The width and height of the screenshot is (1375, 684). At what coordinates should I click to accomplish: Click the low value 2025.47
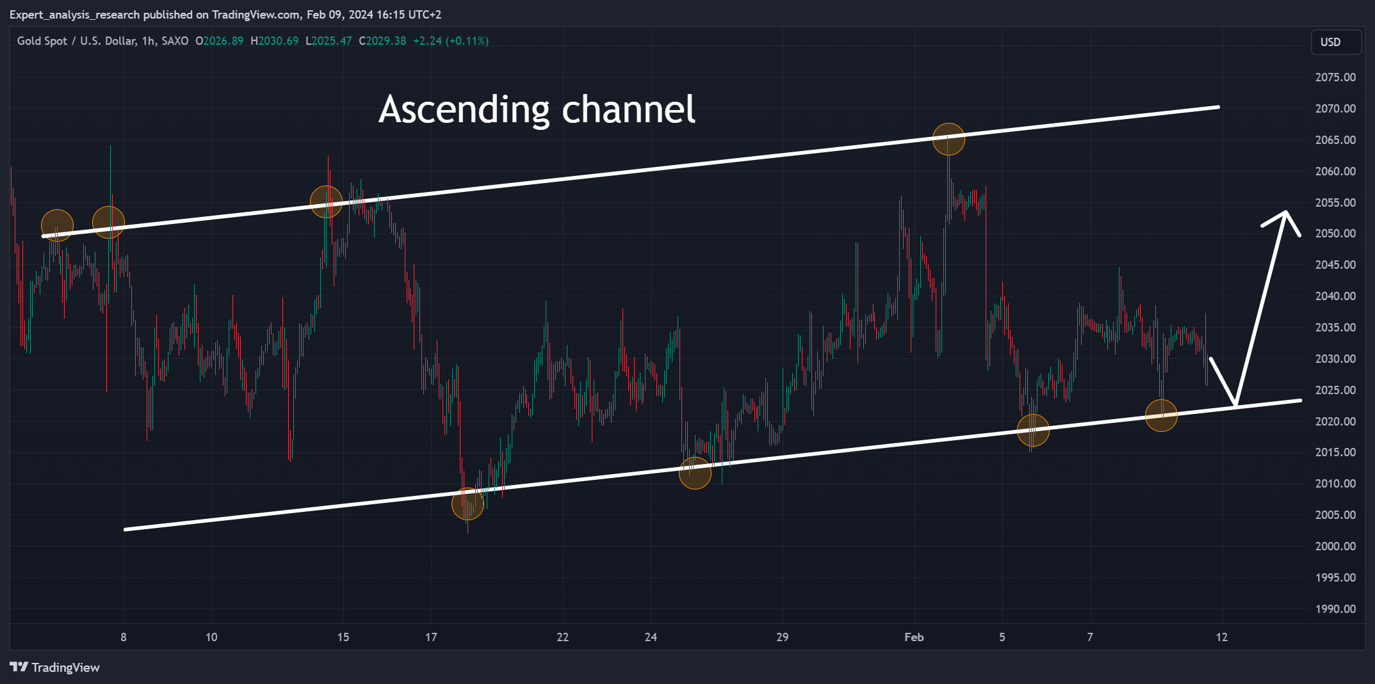332,41
